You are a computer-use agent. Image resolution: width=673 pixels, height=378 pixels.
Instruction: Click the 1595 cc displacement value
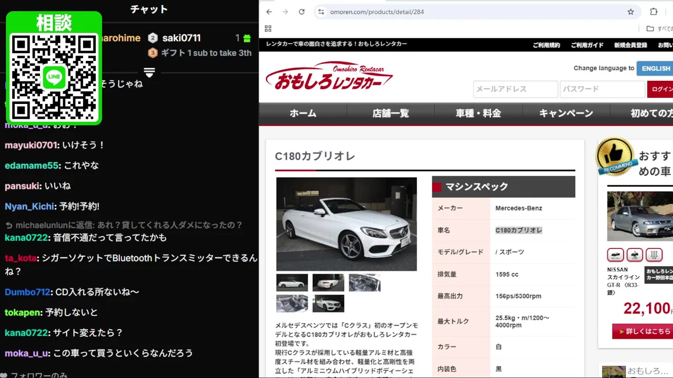[x=507, y=274]
